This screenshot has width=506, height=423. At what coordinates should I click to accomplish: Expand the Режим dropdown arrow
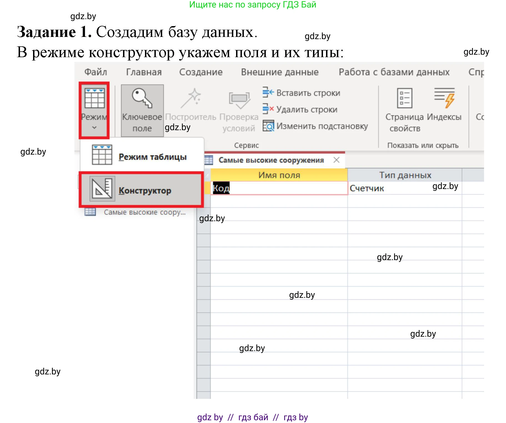(x=94, y=128)
